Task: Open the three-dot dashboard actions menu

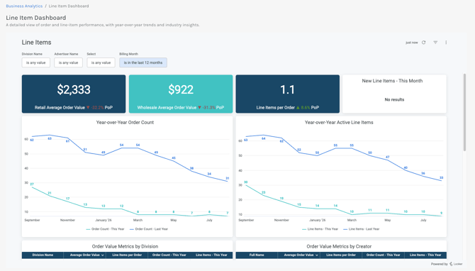Action: pyautogui.click(x=446, y=43)
